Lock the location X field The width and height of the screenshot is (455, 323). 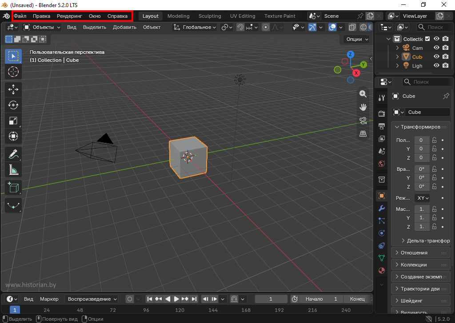tap(435, 140)
